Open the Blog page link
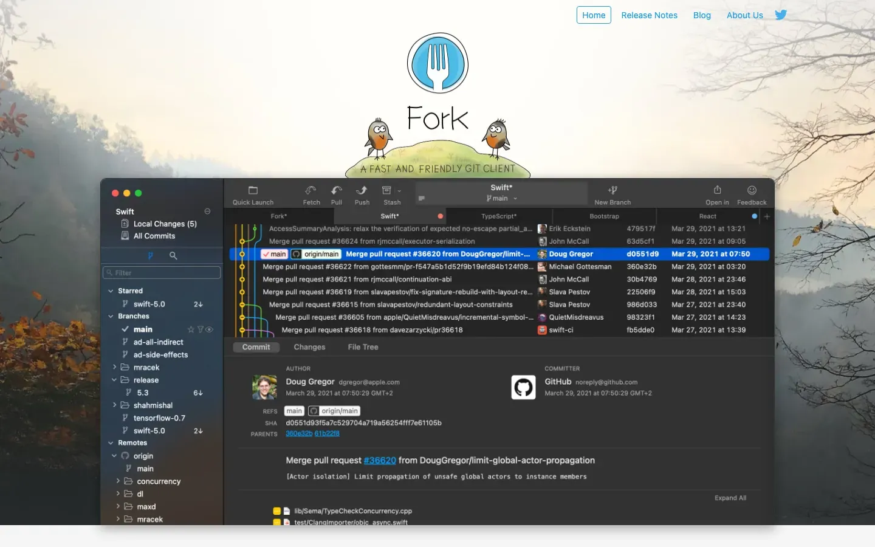 coord(702,15)
